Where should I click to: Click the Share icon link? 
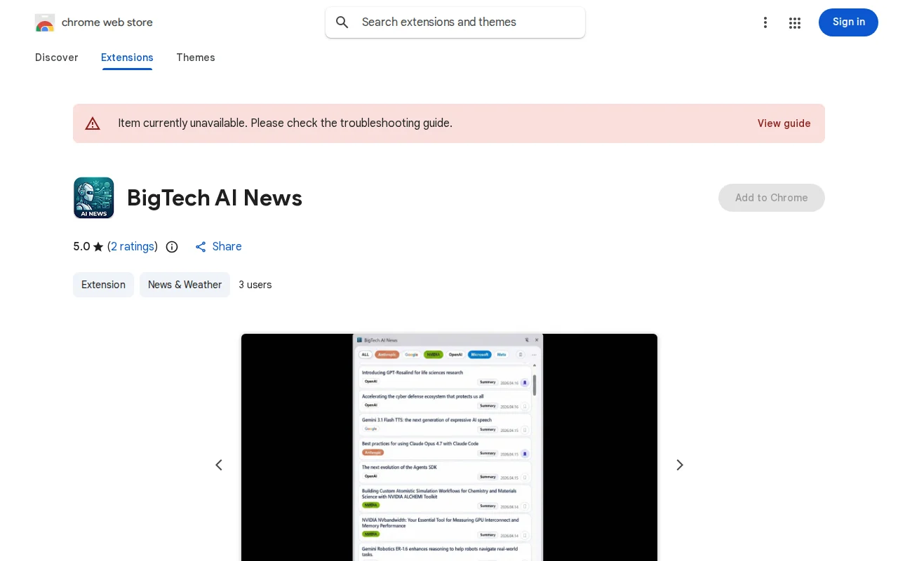218,247
